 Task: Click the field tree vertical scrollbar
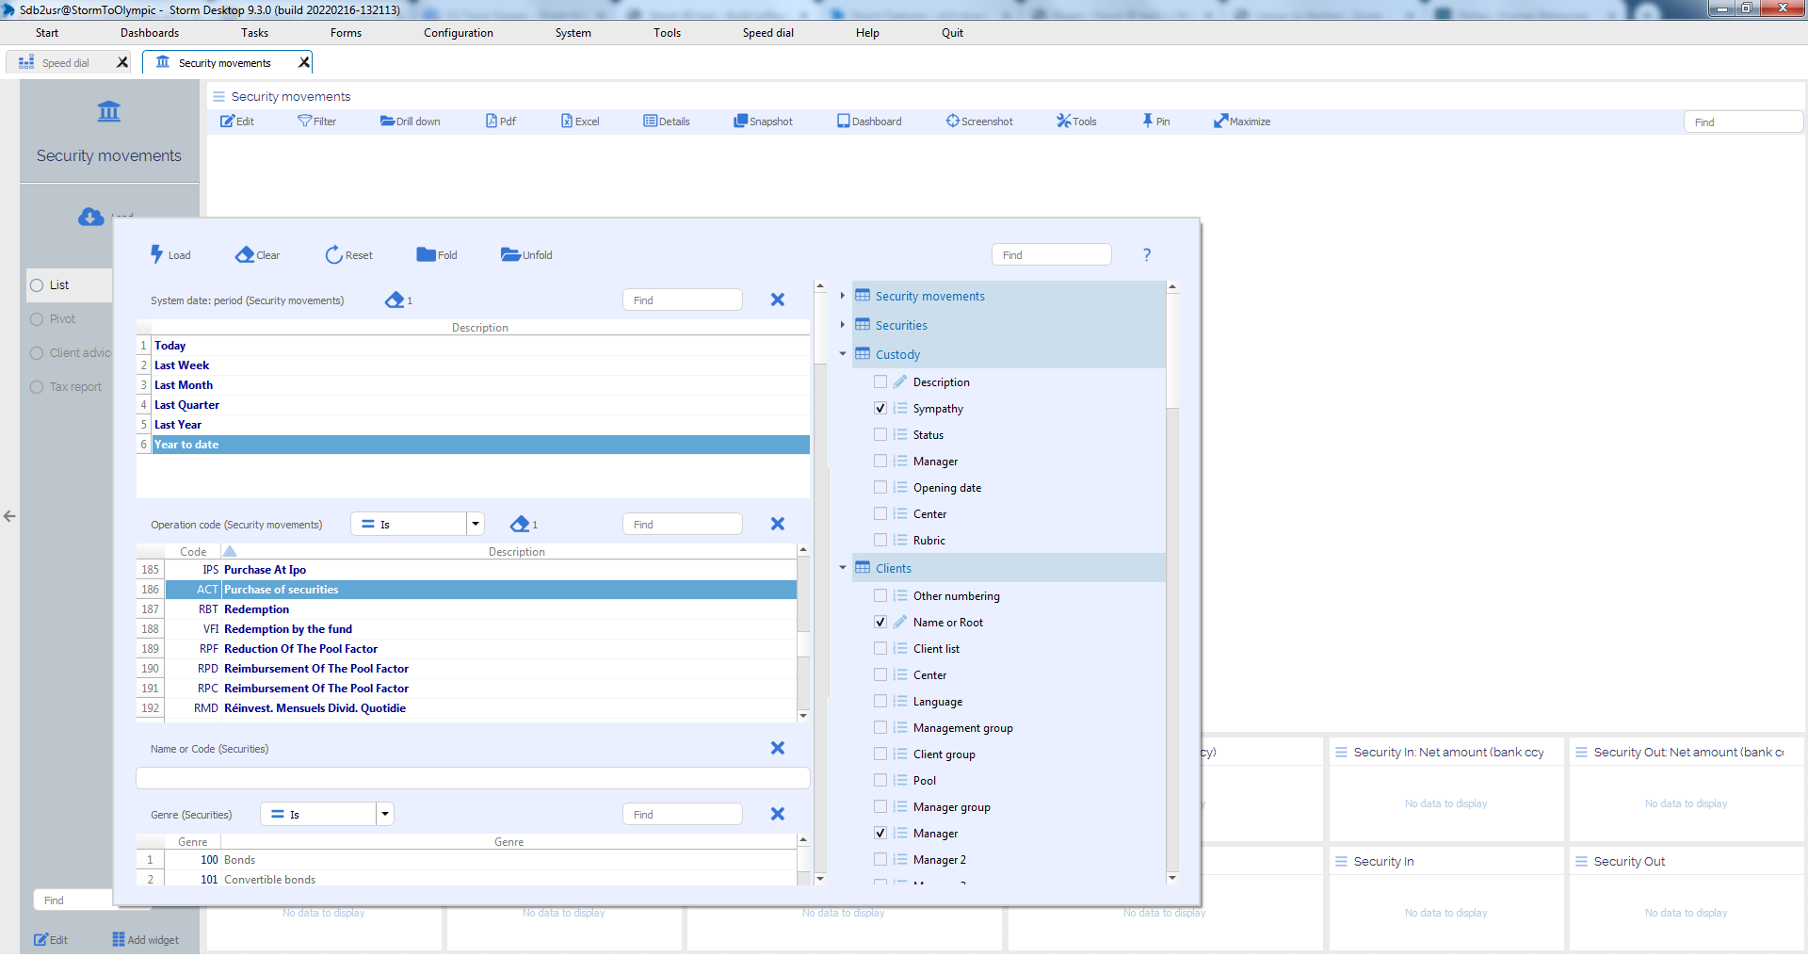(1171, 581)
